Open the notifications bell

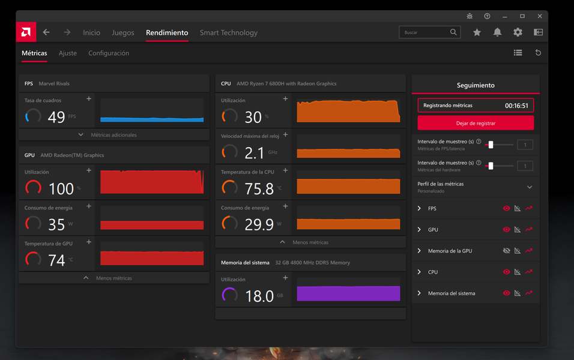[x=497, y=32]
